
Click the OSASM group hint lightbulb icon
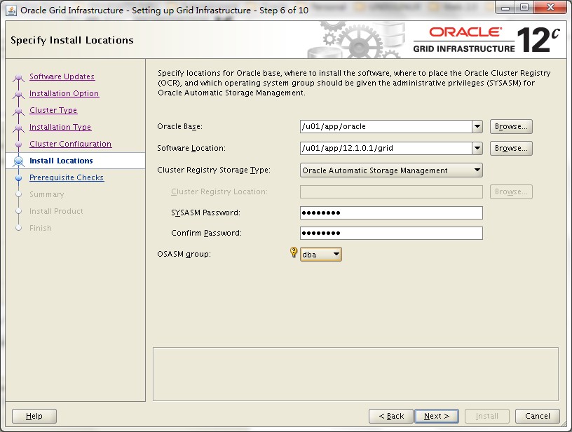coord(294,252)
